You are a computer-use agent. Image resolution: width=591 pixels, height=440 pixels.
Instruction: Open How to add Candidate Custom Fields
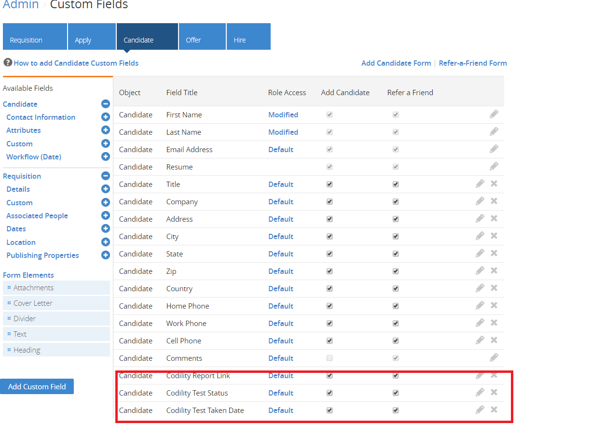tap(76, 63)
